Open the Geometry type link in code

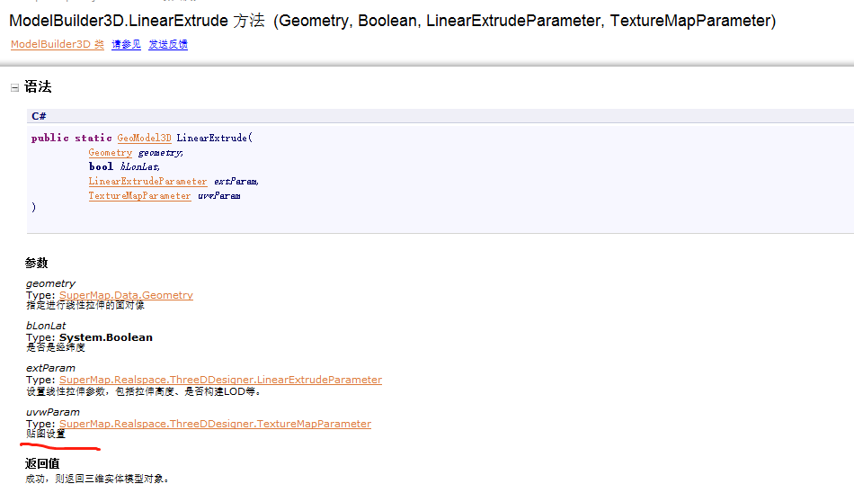pyautogui.click(x=111, y=153)
